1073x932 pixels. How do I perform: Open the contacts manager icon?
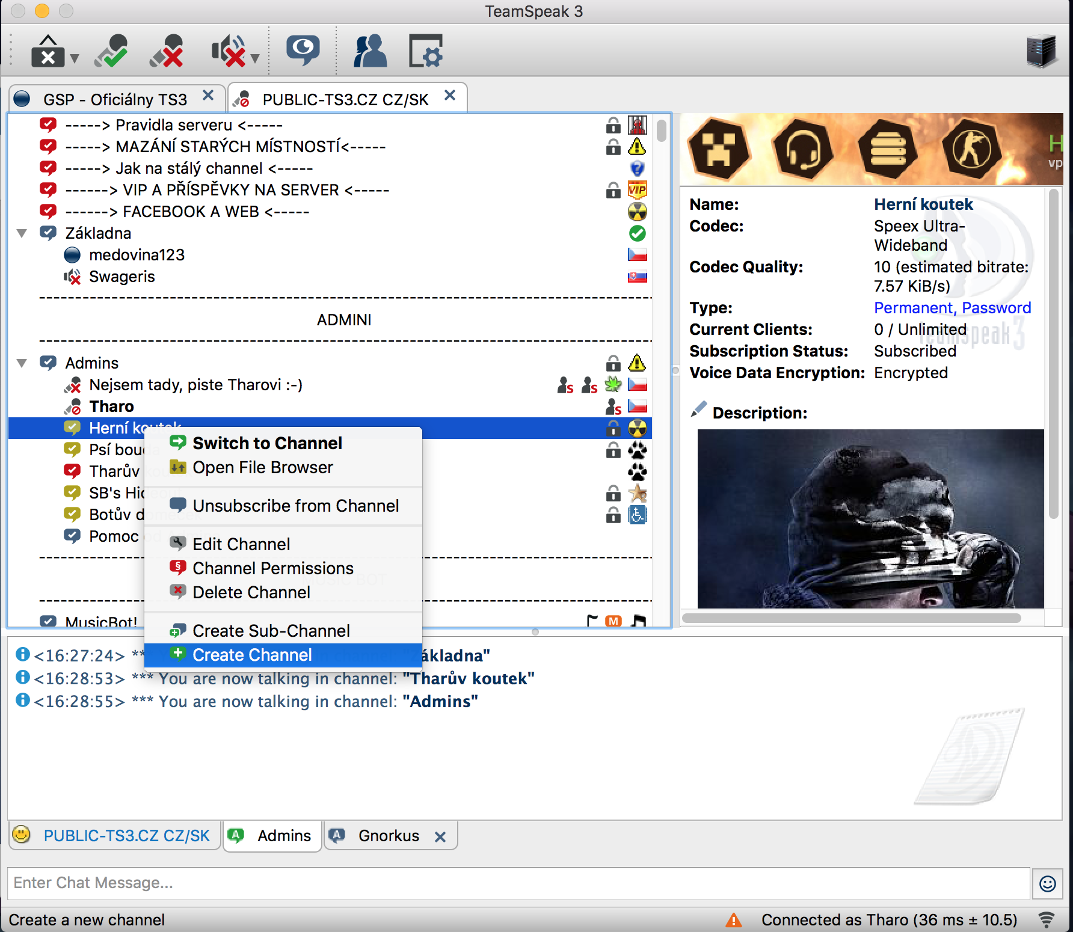tap(370, 51)
